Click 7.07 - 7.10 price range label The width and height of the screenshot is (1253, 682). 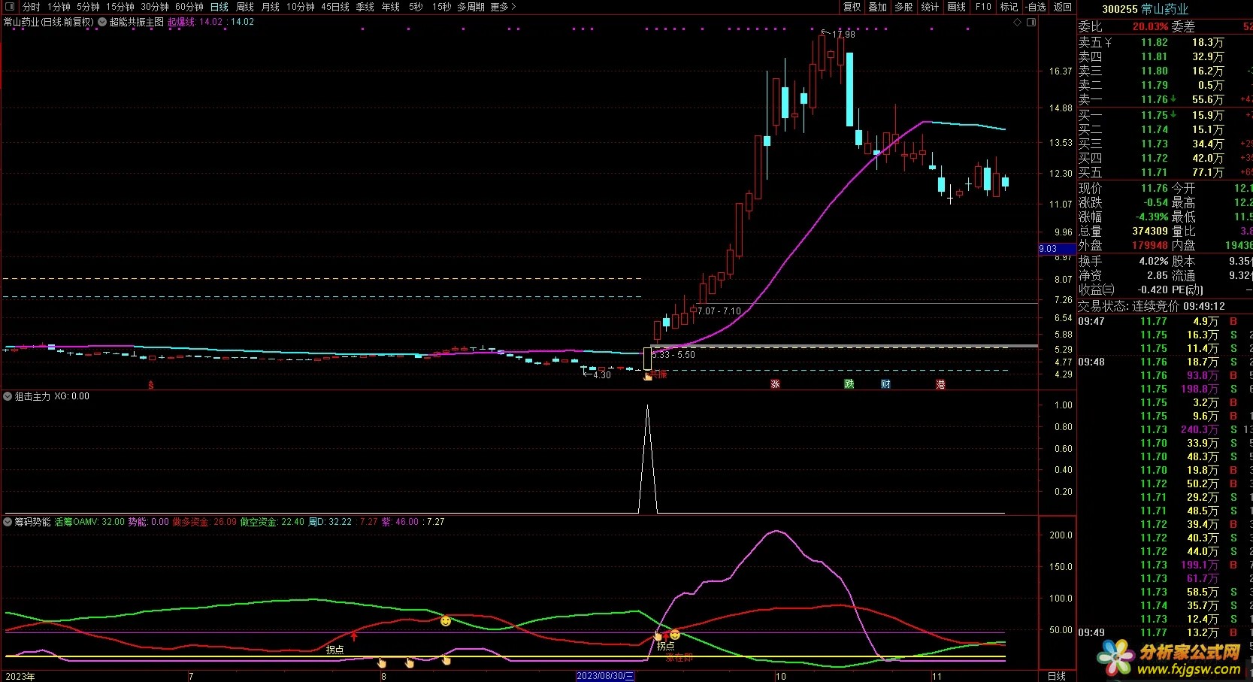tap(719, 311)
